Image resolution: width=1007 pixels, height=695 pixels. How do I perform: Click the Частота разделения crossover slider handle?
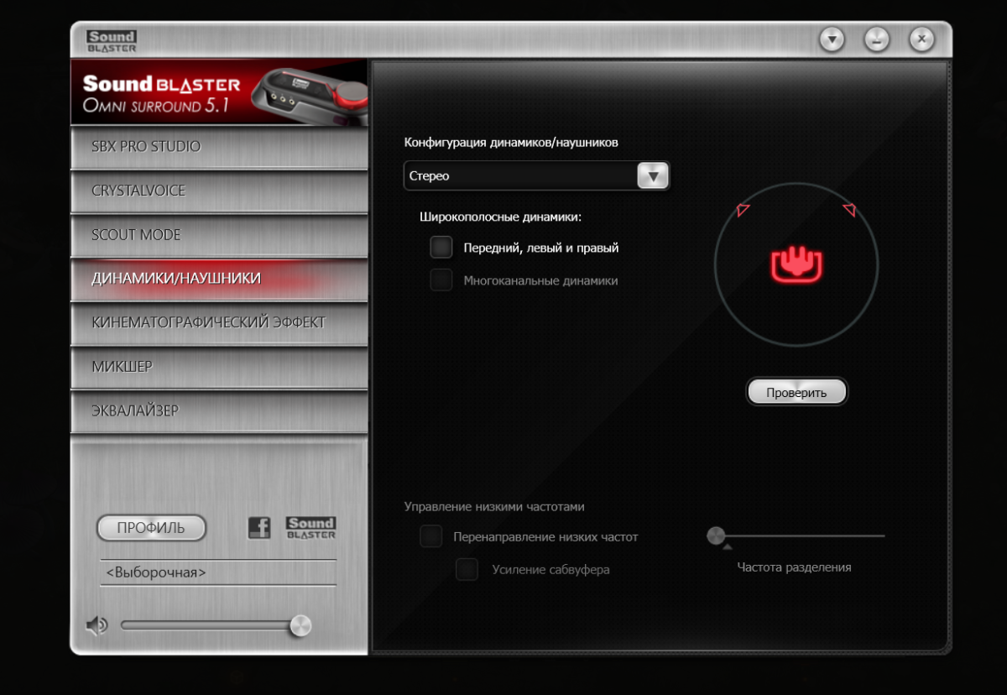[716, 536]
